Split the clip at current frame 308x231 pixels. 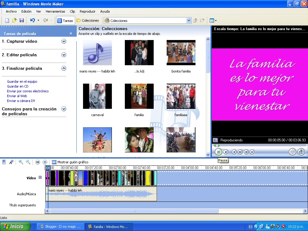(x=292, y=152)
